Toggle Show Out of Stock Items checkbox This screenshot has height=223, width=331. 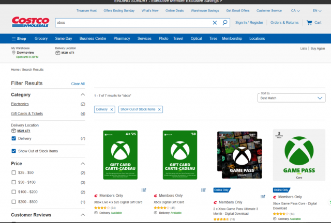14,151
